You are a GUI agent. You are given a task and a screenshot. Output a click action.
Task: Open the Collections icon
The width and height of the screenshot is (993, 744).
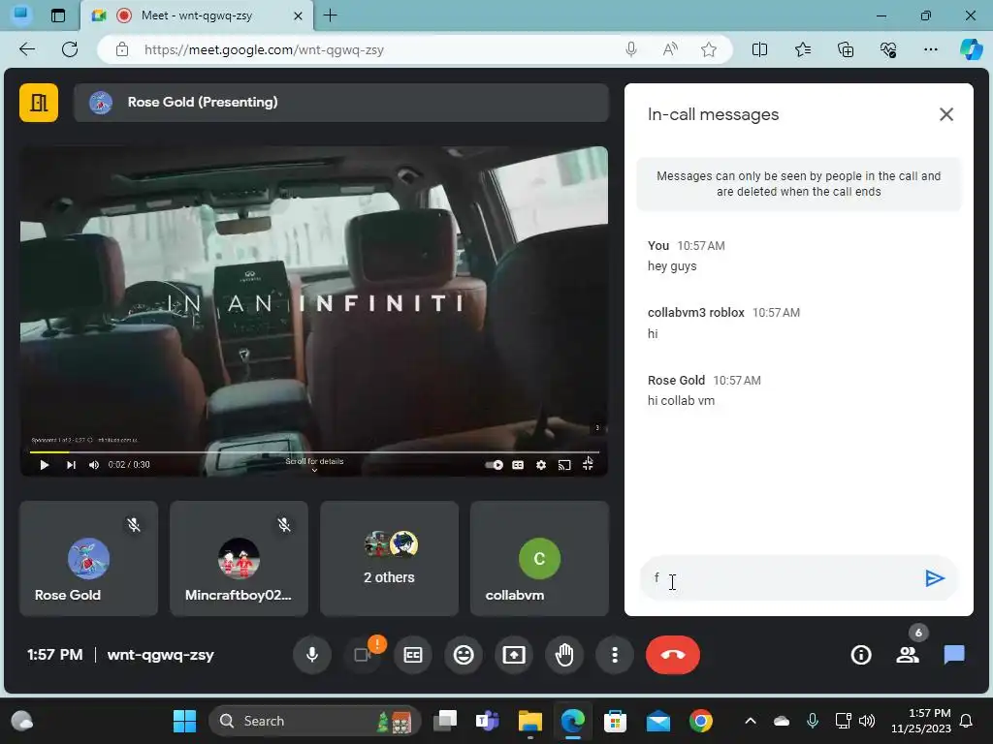(x=846, y=49)
